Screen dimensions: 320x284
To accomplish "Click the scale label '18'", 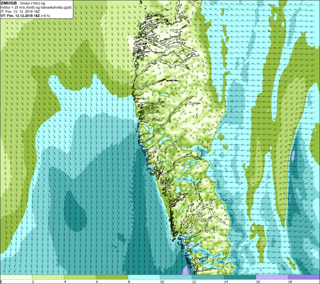I will click(x=290, y=282).
